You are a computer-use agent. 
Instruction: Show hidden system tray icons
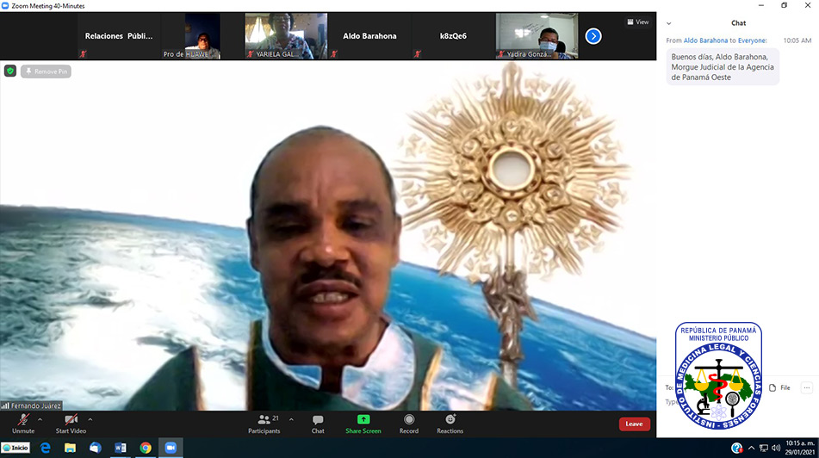751,448
